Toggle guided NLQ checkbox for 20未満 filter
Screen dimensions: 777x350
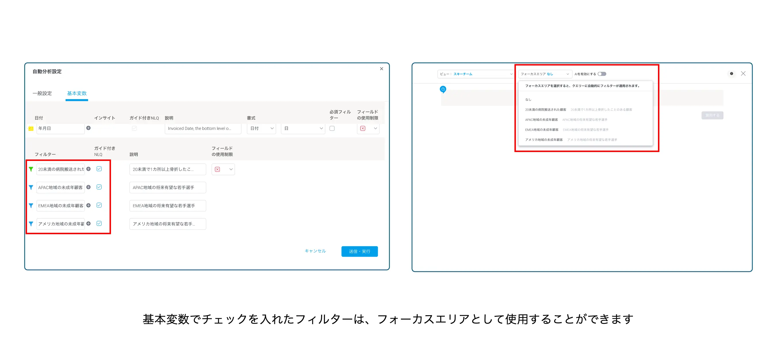(99, 169)
